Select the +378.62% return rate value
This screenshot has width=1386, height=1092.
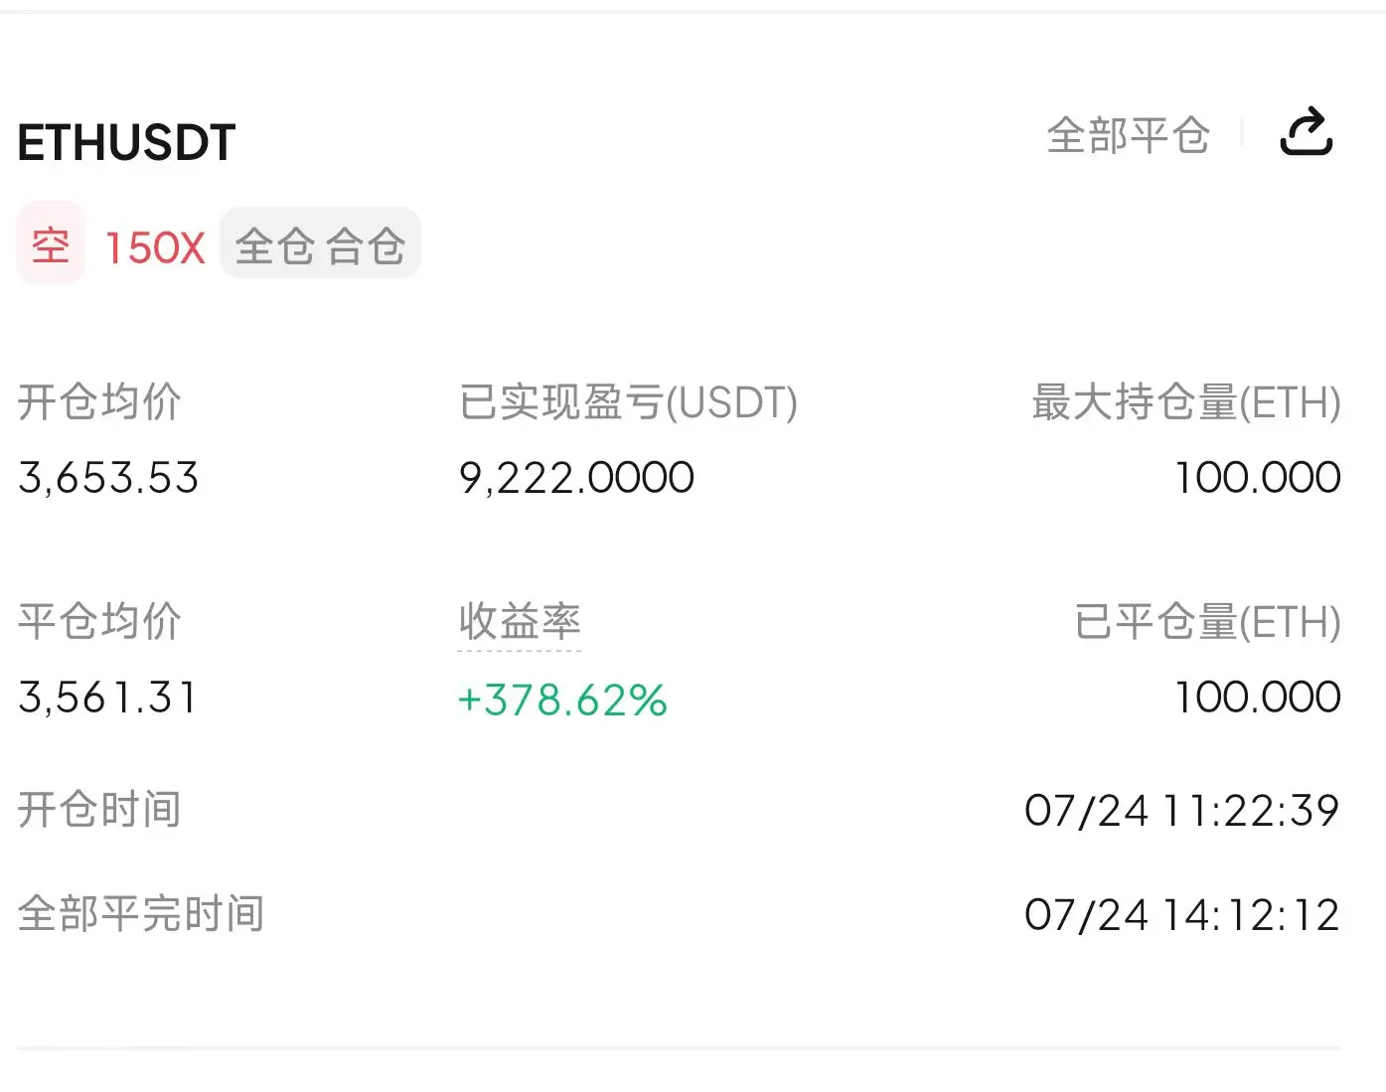tap(562, 700)
